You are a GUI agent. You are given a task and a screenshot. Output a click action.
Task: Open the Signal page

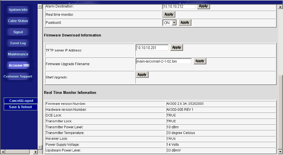coord(18,32)
